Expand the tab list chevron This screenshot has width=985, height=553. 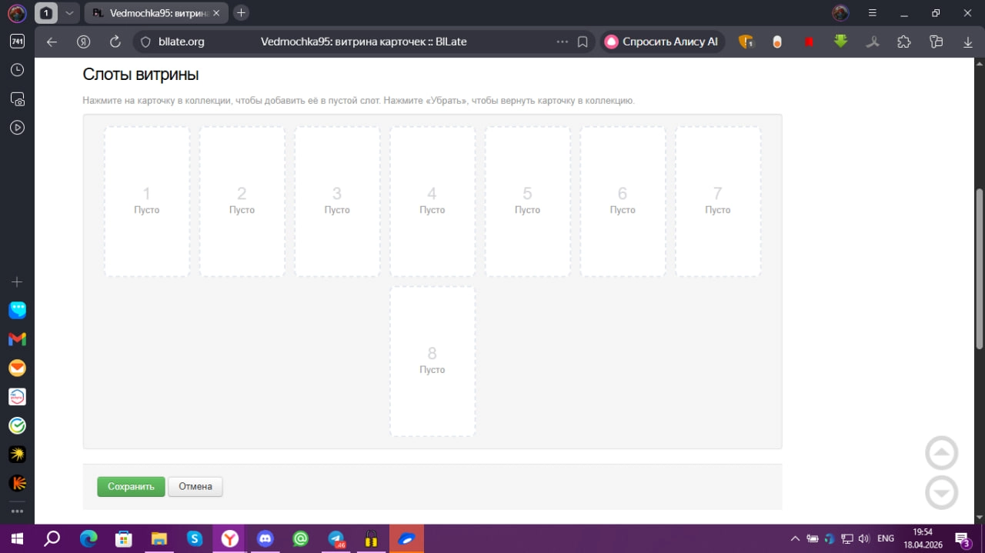click(69, 13)
